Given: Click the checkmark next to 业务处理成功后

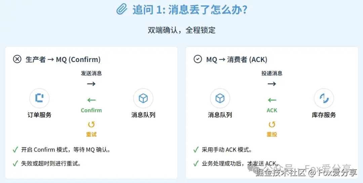Looking at the screenshot, I should 196,164.
